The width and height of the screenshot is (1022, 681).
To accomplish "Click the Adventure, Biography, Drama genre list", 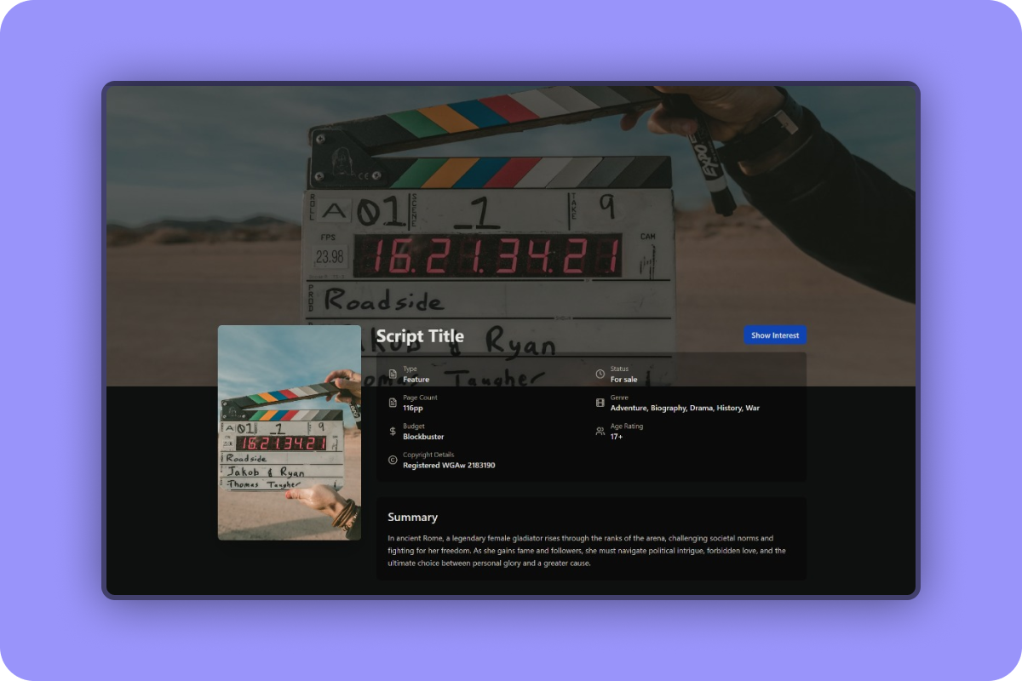I will tap(685, 409).
